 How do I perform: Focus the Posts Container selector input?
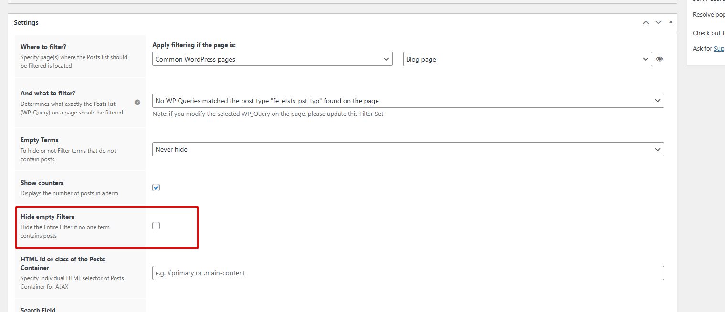point(408,273)
